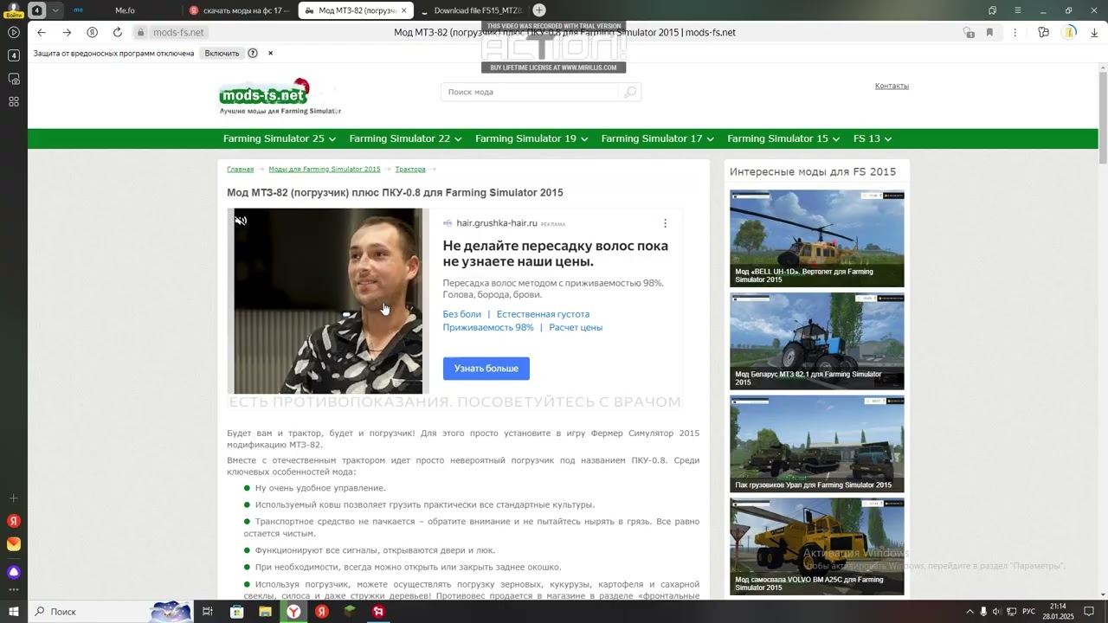Open the Yandex Mail sidebar icon
Viewport: 1108px width, 623px height.
point(14,544)
